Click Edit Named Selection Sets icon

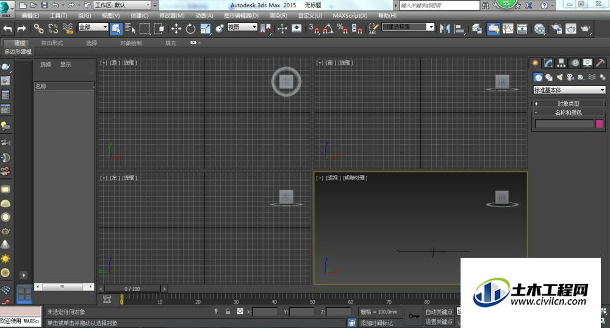point(373,29)
